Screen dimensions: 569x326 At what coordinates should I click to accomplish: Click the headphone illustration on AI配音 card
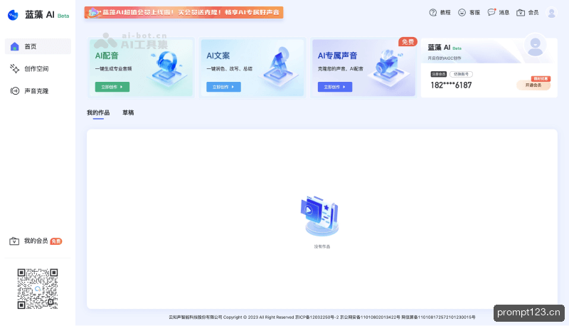click(x=167, y=67)
